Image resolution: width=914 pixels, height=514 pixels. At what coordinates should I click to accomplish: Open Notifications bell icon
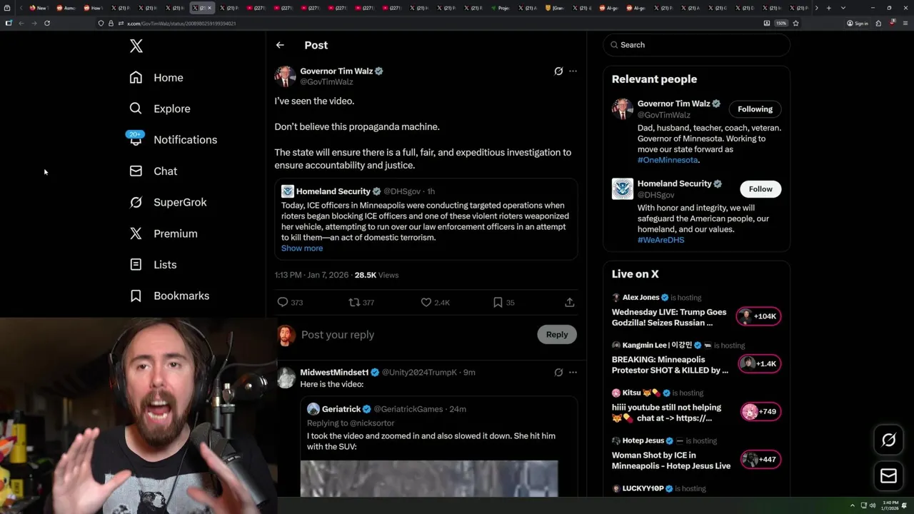[136, 139]
